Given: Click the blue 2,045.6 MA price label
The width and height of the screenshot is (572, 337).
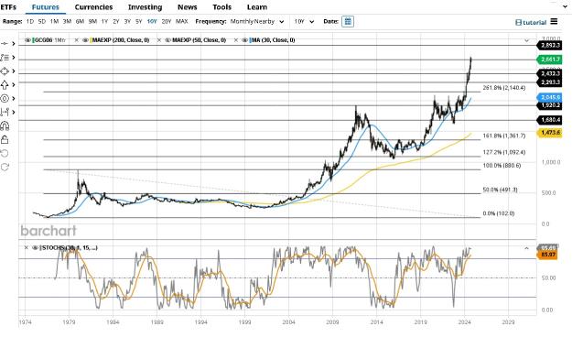Looking at the screenshot, I should click(549, 97).
